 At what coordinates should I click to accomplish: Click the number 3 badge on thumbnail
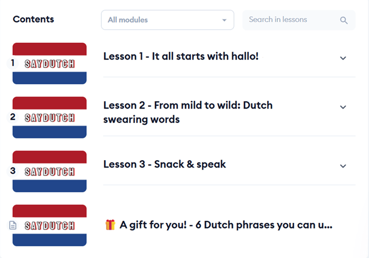[x=13, y=171]
